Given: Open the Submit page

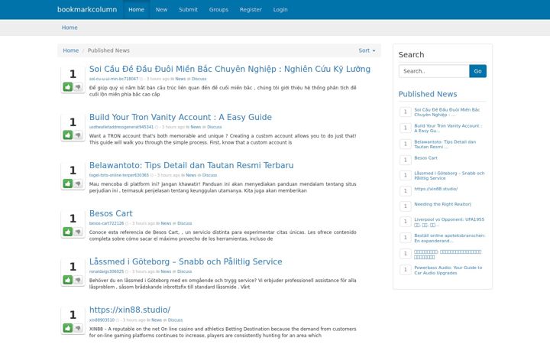Looking at the screenshot, I should point(188,9).
